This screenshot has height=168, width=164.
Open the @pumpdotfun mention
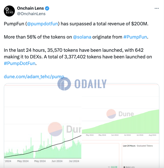pyautogui.click(x=42, y=24)
